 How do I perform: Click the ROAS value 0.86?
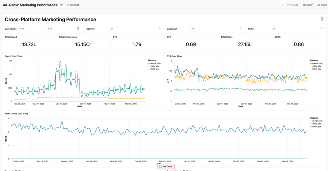[x=299, y=44]
